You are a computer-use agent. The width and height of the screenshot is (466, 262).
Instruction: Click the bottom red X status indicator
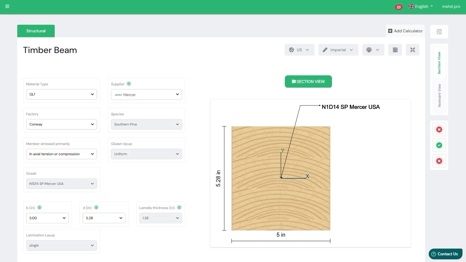(x=439, y=161)
